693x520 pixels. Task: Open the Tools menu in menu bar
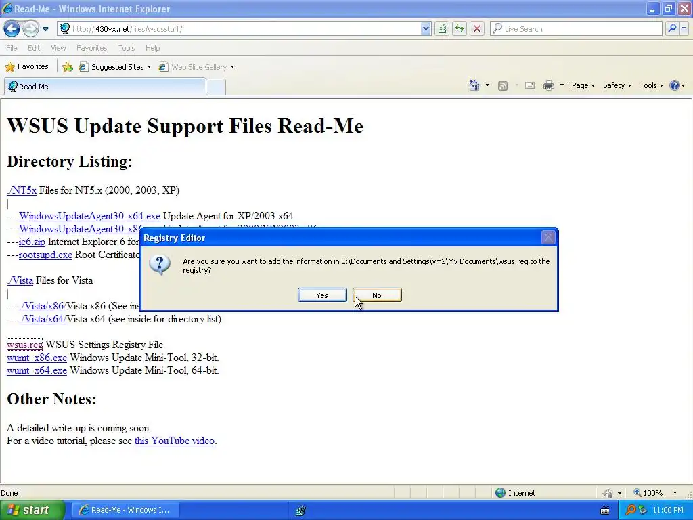(127, 48)
